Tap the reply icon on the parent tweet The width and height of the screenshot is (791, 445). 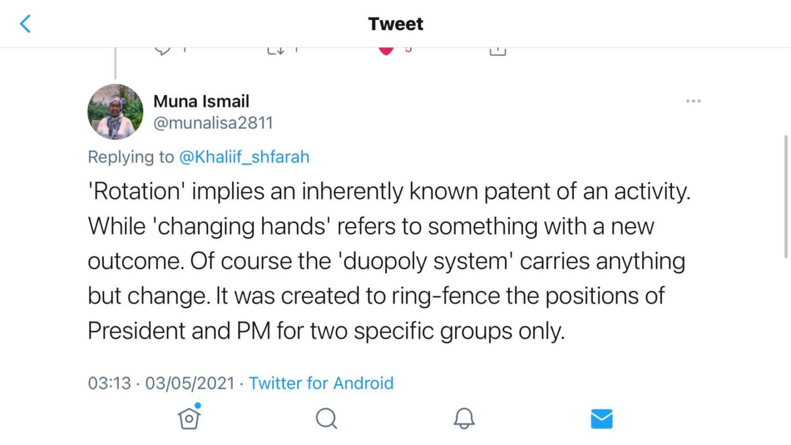(x=163, y=51)
